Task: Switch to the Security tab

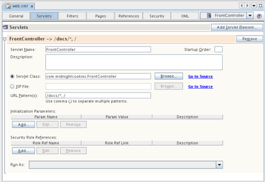Action: (x=157, y=16)
